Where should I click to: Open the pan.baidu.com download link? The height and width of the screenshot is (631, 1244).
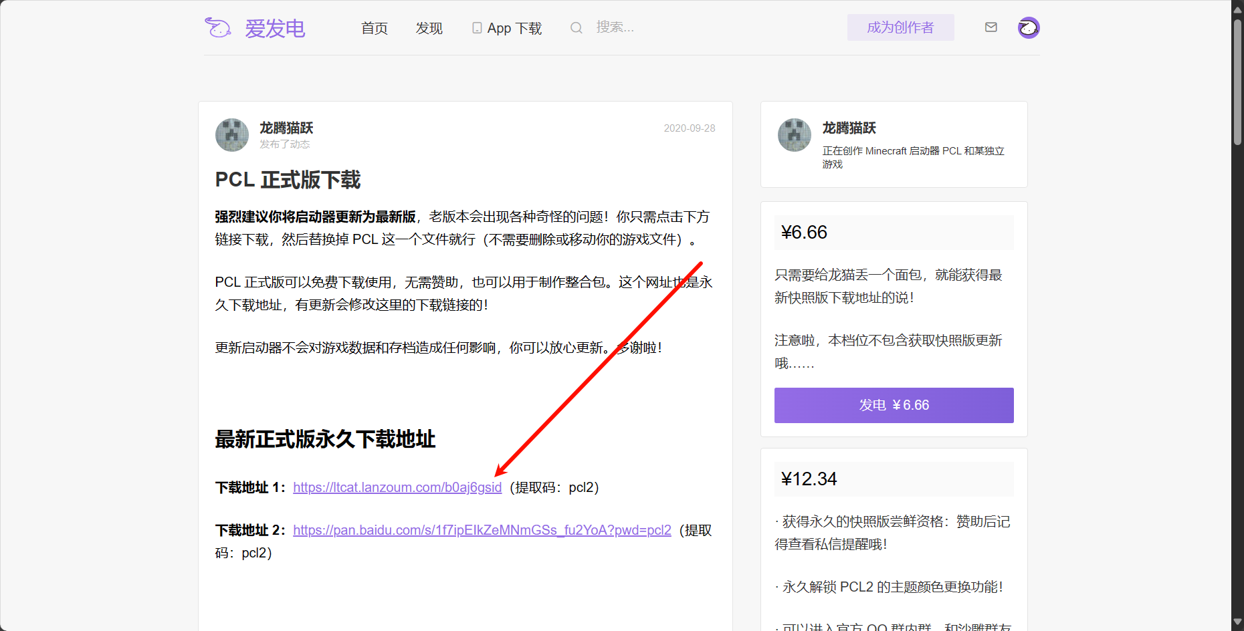pos(482,530)
